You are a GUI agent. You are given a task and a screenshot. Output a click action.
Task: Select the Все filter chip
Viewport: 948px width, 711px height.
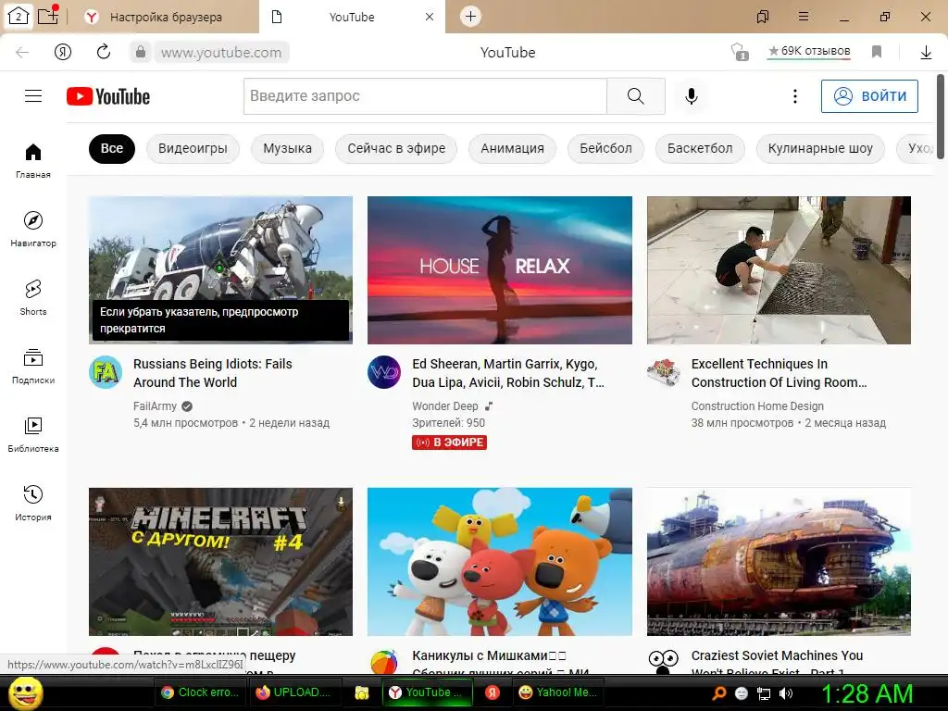point(112,149)
